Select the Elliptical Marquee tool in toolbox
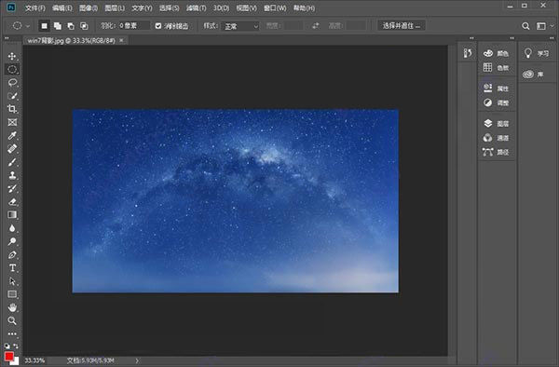The height and width of the screenshot is (367, 559). [x=12, y=70]
